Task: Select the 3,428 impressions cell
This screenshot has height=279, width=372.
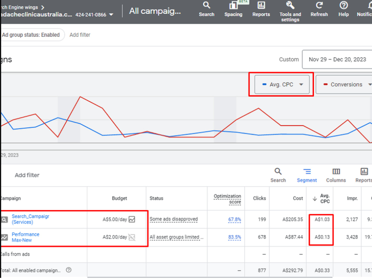Action: 352,237
